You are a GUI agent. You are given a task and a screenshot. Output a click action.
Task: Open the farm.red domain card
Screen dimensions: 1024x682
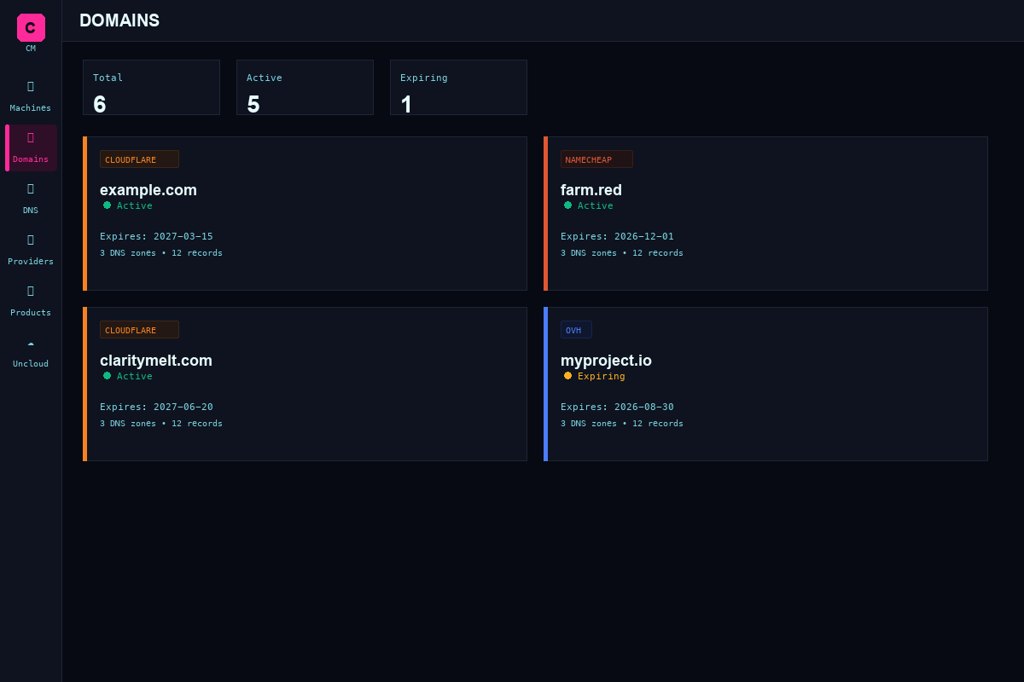pyautogui.click(x=765, y=213)
